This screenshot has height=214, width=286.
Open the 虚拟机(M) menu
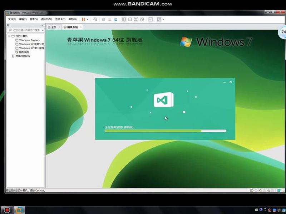[x=46, y=19]
